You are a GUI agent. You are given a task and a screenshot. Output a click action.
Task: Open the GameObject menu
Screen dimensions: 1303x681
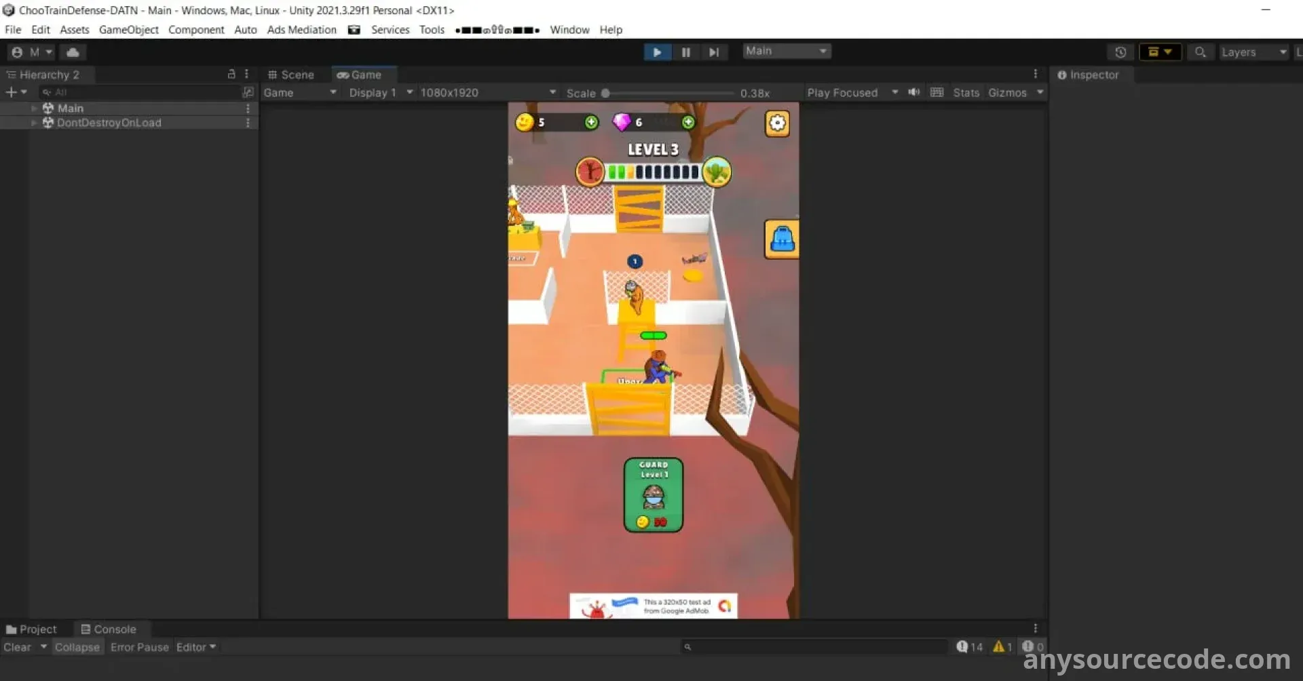(x=128, y=30)
